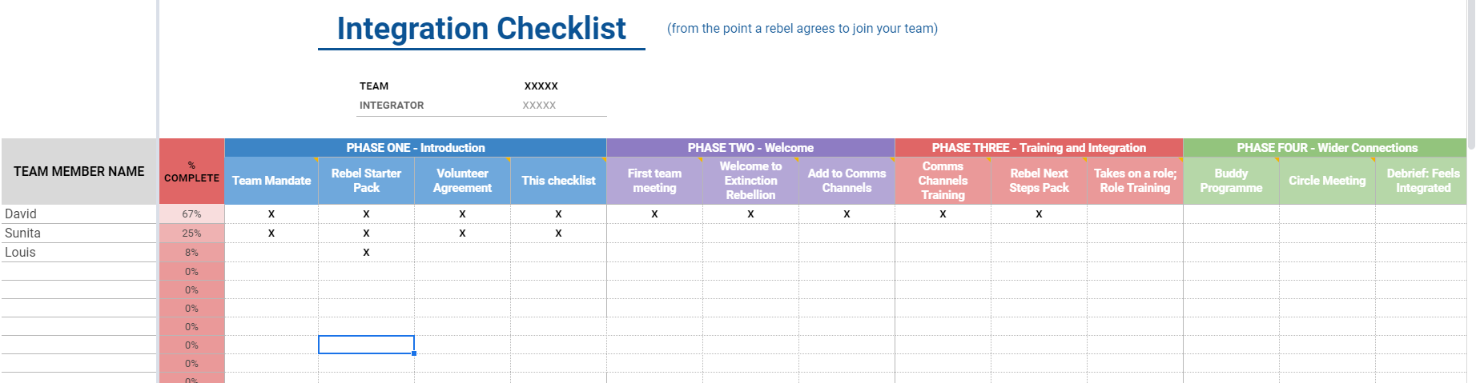Image resolution: width=1476 pixels, height=383 pixels.
Task: Click Sunita's name cell
Action: click(78, 233)
